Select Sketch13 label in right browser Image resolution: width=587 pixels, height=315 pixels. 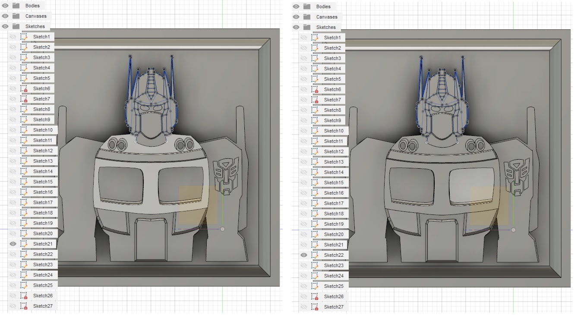334,162
